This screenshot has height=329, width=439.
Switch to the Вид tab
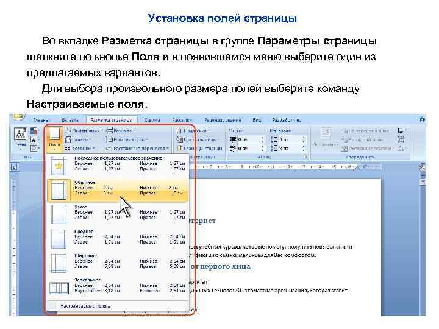click(257, 120)
